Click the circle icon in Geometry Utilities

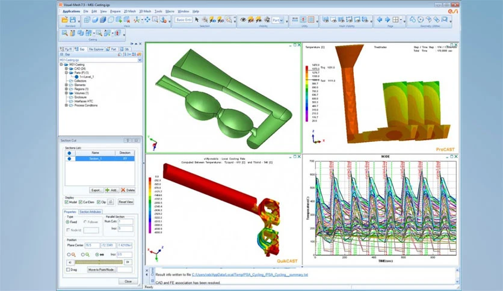(x=421, y=20)
